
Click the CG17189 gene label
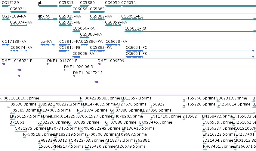(10, 3)
